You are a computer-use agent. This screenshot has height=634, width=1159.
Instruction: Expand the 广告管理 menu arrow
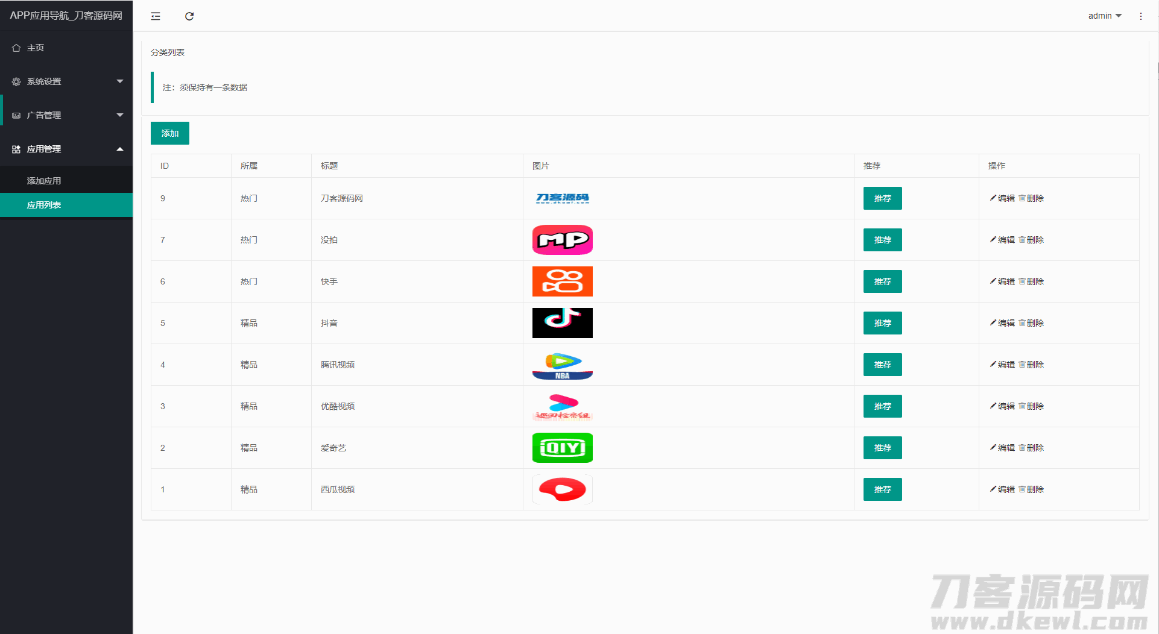[x=120, y=115]
